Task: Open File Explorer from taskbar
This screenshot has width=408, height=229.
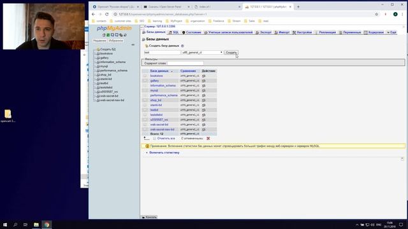Action: (36, 225)
